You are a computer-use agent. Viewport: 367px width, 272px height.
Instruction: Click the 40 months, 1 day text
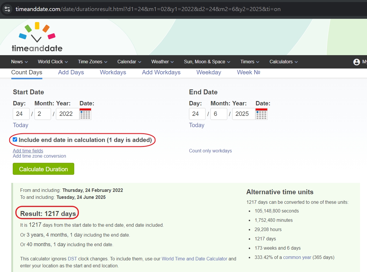point(46,244)
